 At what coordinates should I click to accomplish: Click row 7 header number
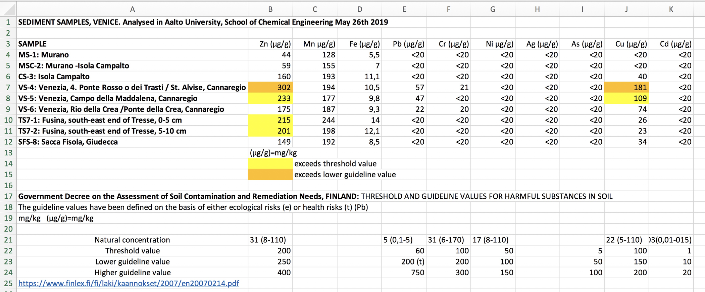point(8,88)
